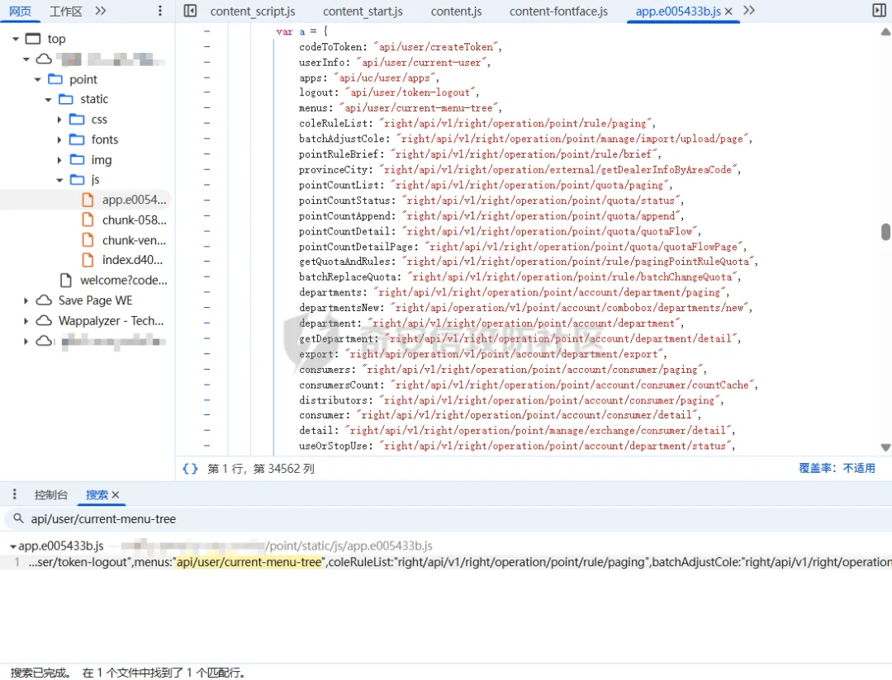The image size is (892, 680).
Task: Switch to the 网页 navigator tab
Action: [x=21, y=11]
